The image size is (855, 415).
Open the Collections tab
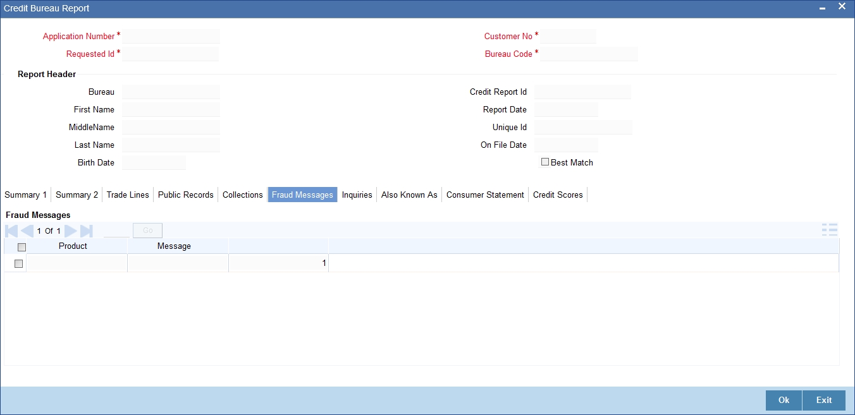click(243, 195)
